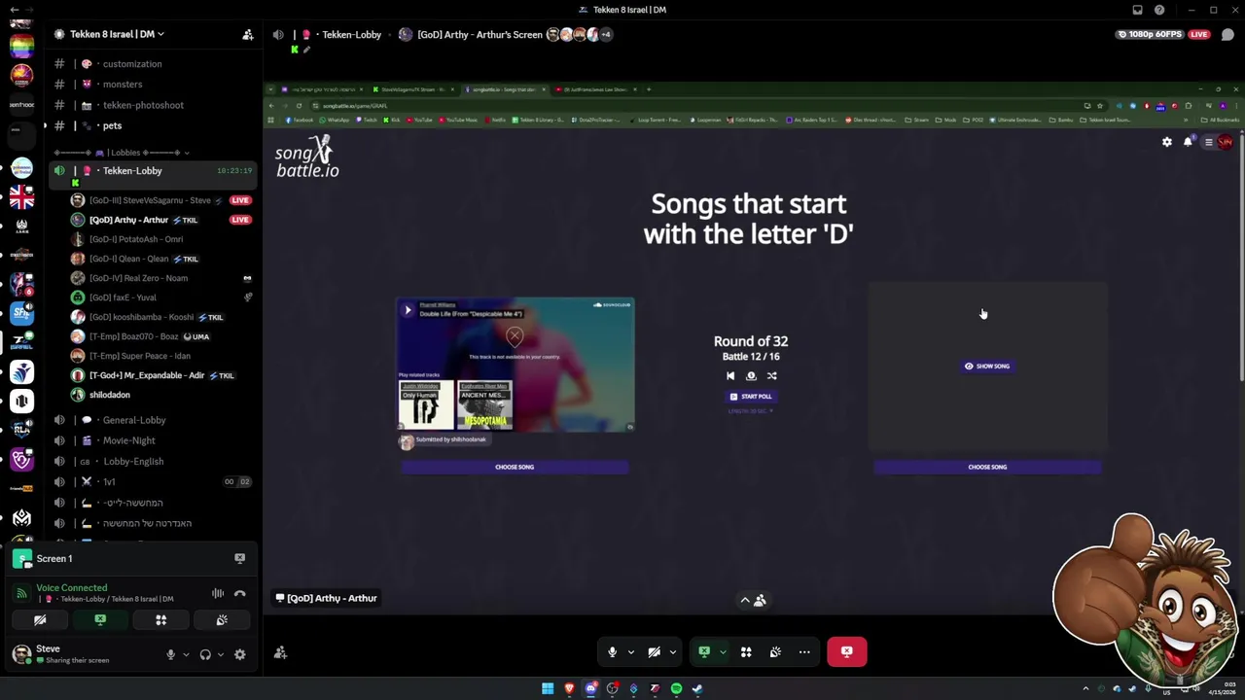
Task: Open the monsters channel
Action: pyautogui.click(x=123, y=85)
